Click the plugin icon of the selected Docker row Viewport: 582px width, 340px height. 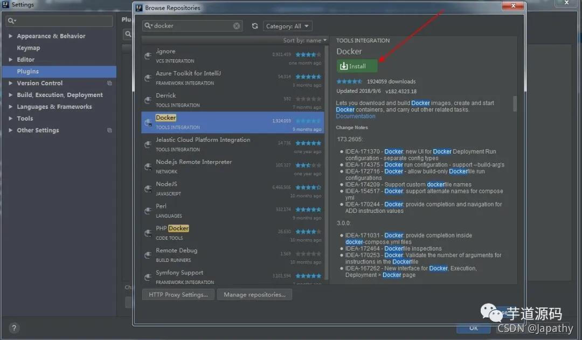pos(148,122)
